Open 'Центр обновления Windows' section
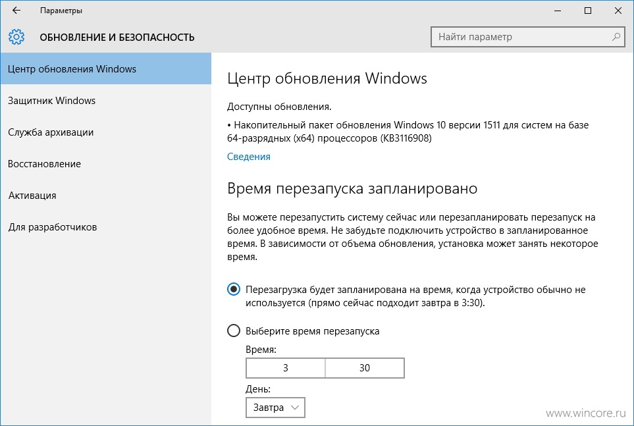Image resolution: width=634 pixels, height=426 pixels. [x=105, y=68]
